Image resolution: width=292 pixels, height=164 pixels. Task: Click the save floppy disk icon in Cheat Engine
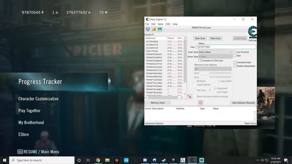pos(160,29)
